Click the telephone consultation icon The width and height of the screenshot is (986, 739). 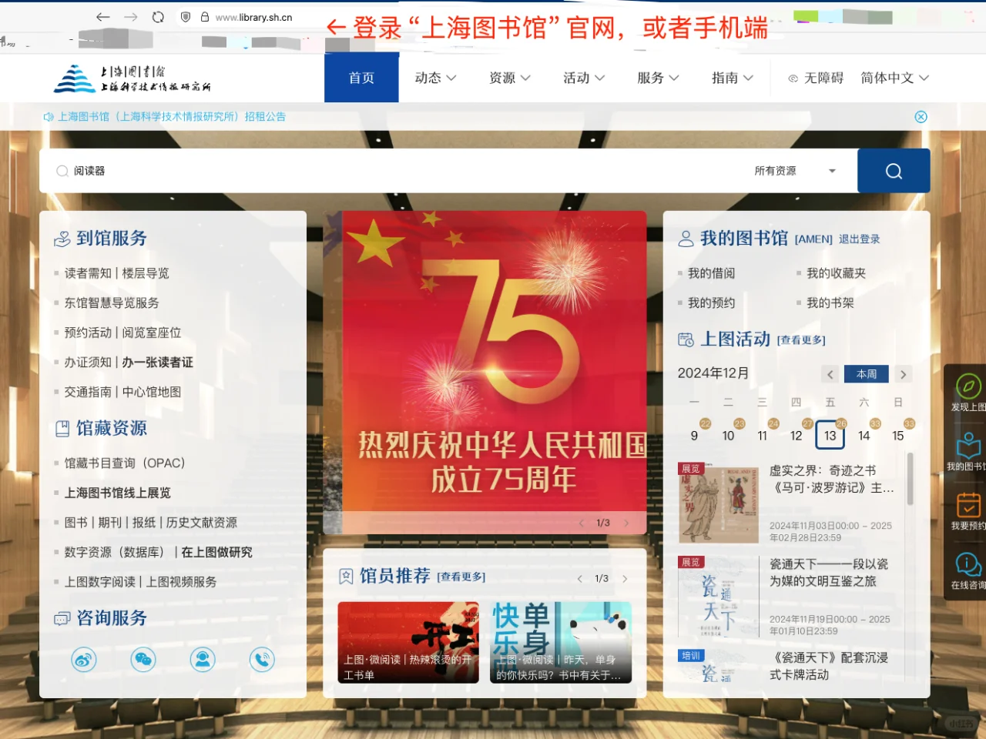pyautogui.click(x=262, y=660)
